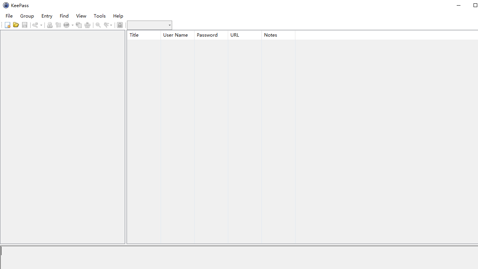Open the Entry menu
The width and height of the screenshot is (478, 269).
tap(47, 16)
